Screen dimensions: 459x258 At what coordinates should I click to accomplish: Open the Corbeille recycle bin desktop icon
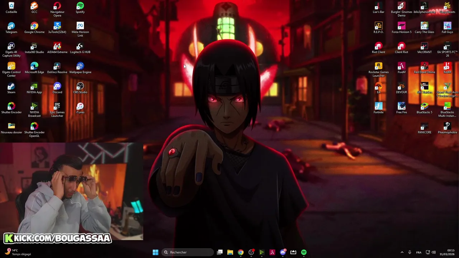coord(11,8)
